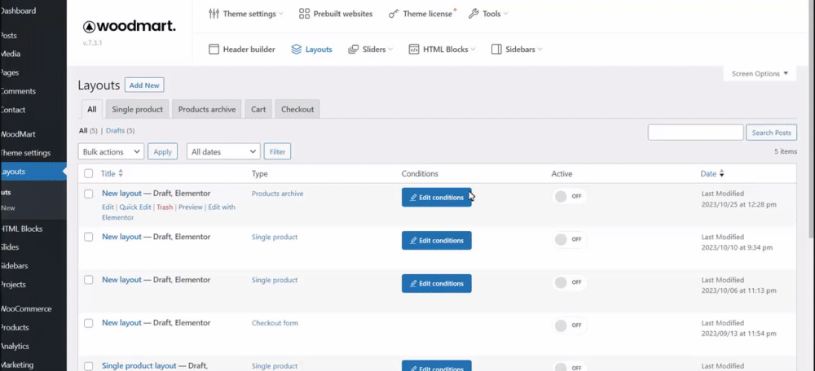This screenshot has width=815, height=371.
Task: Click the search posts input field
Action: point(695,133)
